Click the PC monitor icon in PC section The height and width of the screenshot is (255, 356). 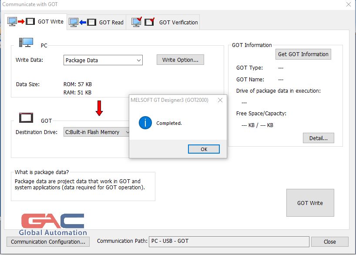(26, 43)
